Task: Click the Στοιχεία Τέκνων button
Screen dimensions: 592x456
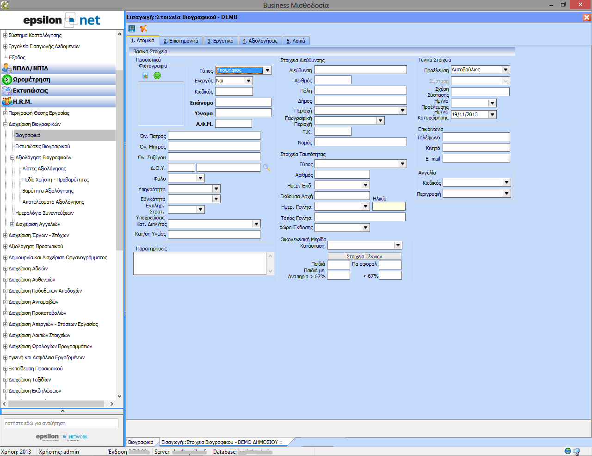Action: click(364, 256)
